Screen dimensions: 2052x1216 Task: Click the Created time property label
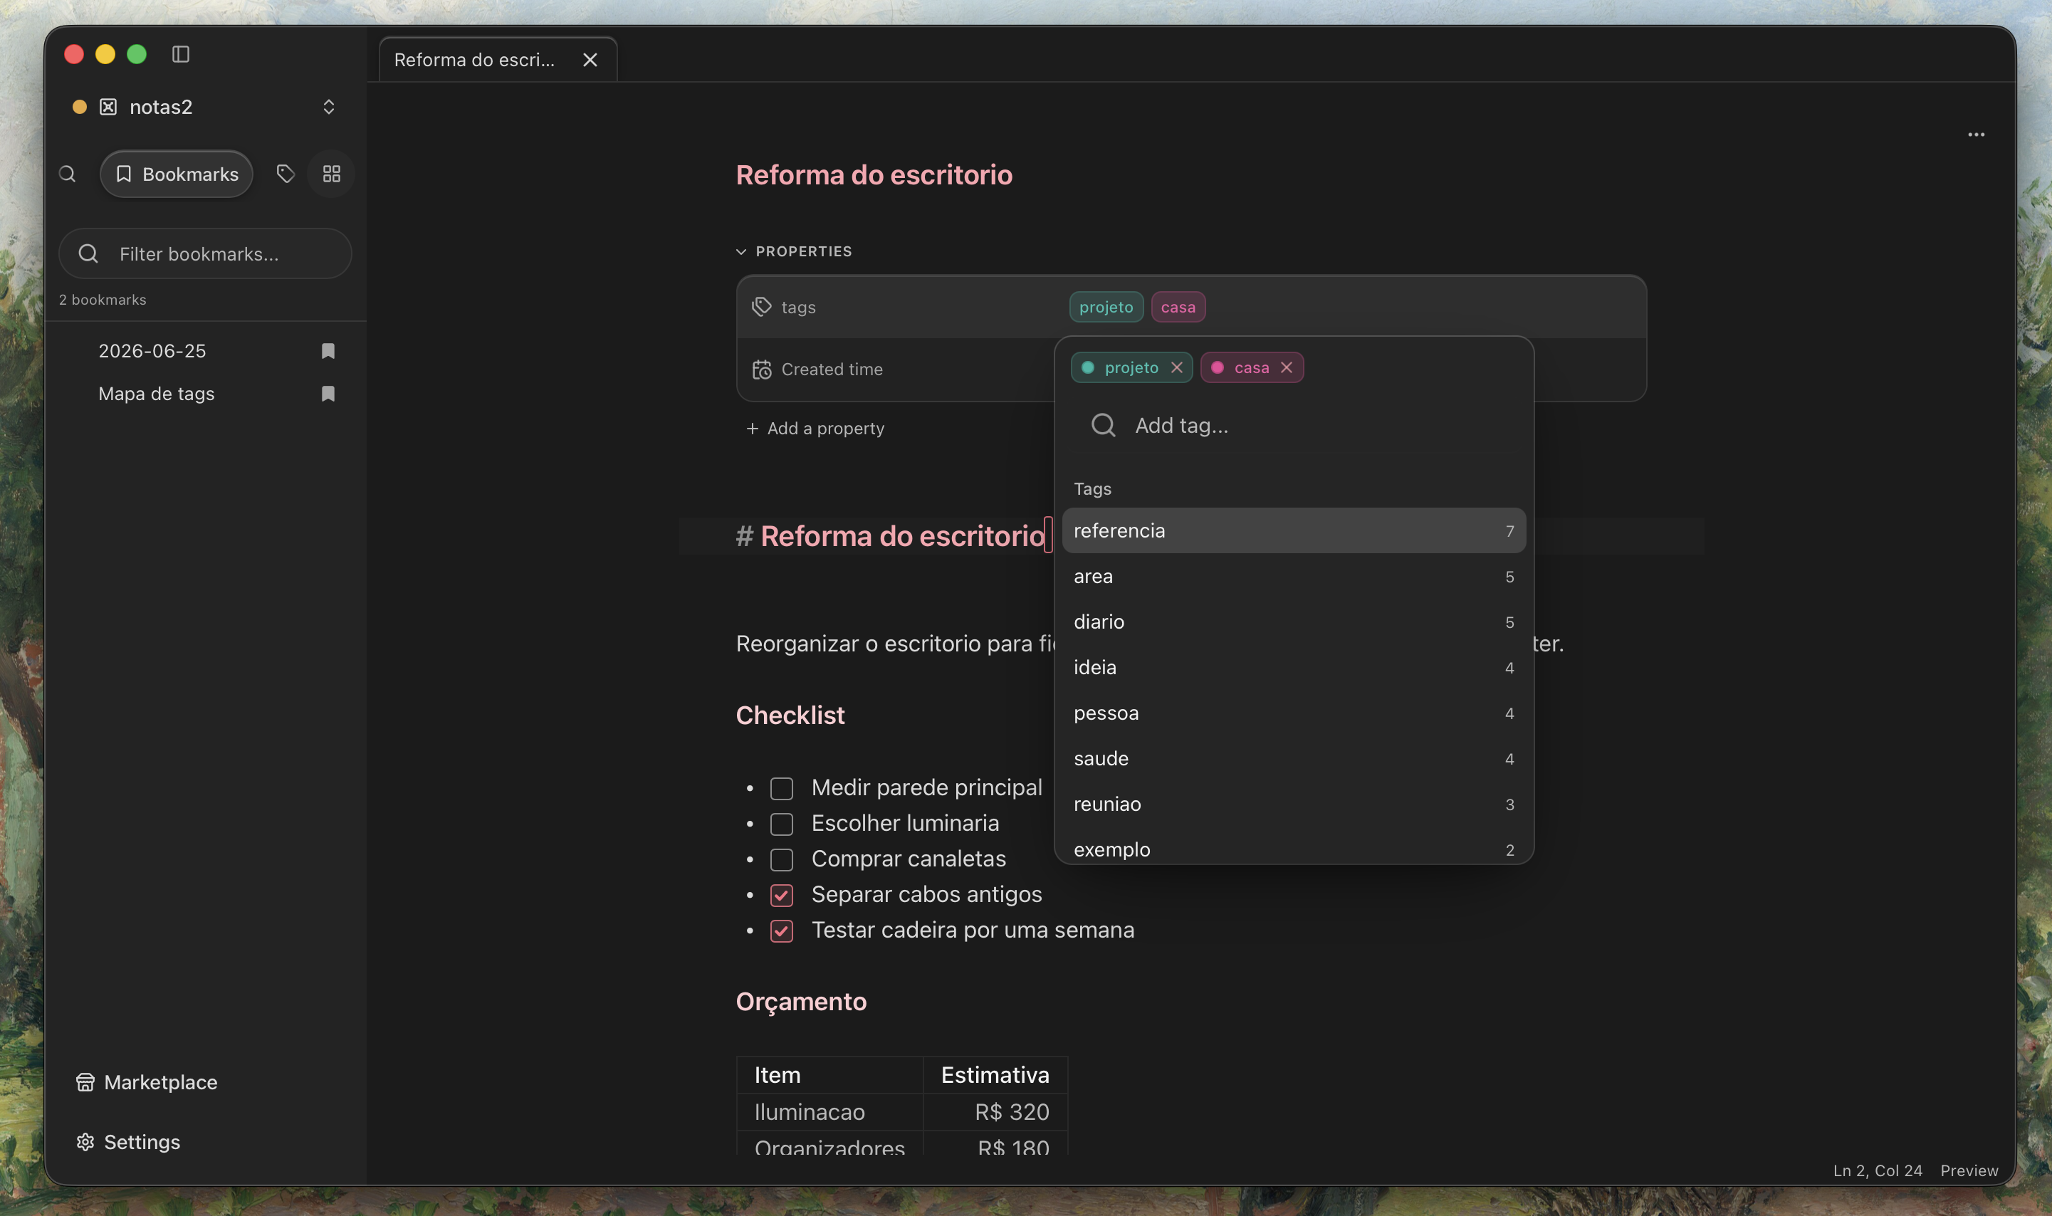(832, 369)
